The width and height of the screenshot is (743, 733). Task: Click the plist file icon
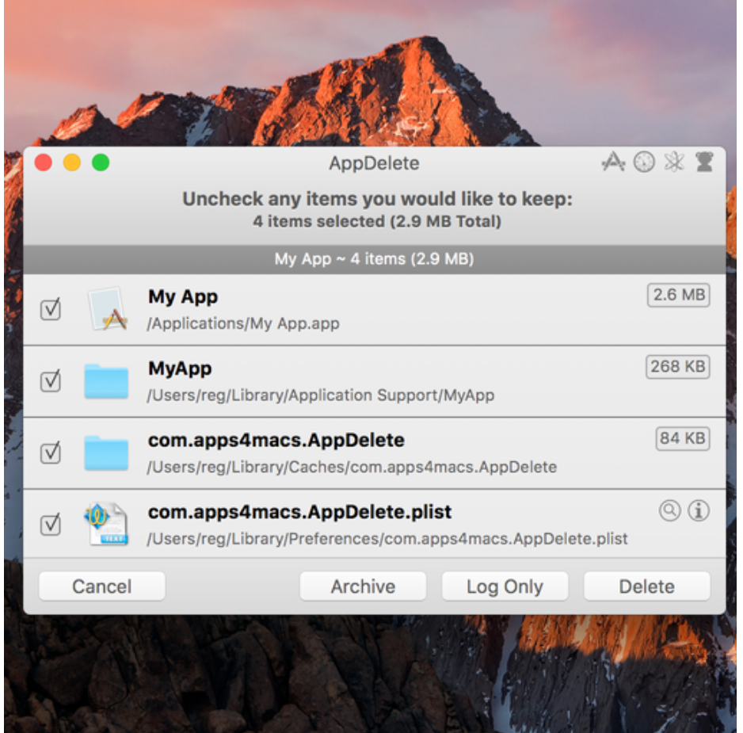coord(107,524)
